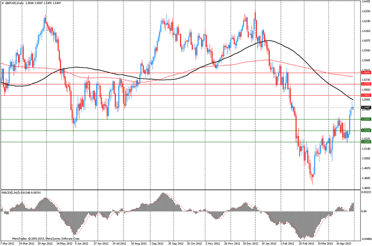Screen dimensions: 372x246
Task: Click the red 1.5602 resistance label
Action: tap(366, 96)
